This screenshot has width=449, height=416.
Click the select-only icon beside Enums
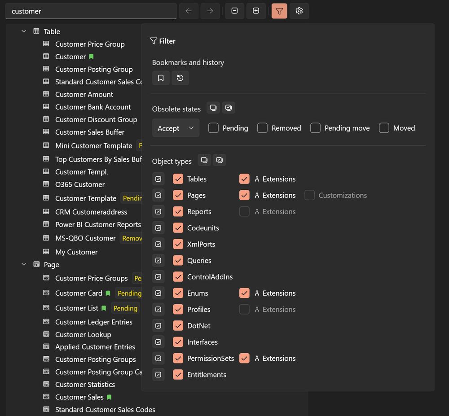pos(158,293)
